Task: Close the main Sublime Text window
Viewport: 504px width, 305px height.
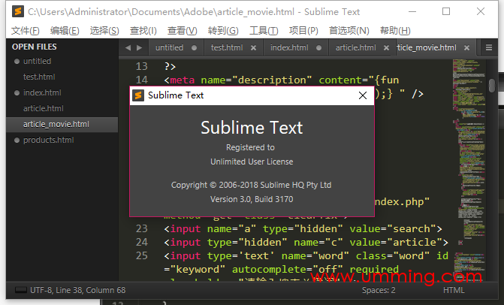Action: (x=481, y=11)
